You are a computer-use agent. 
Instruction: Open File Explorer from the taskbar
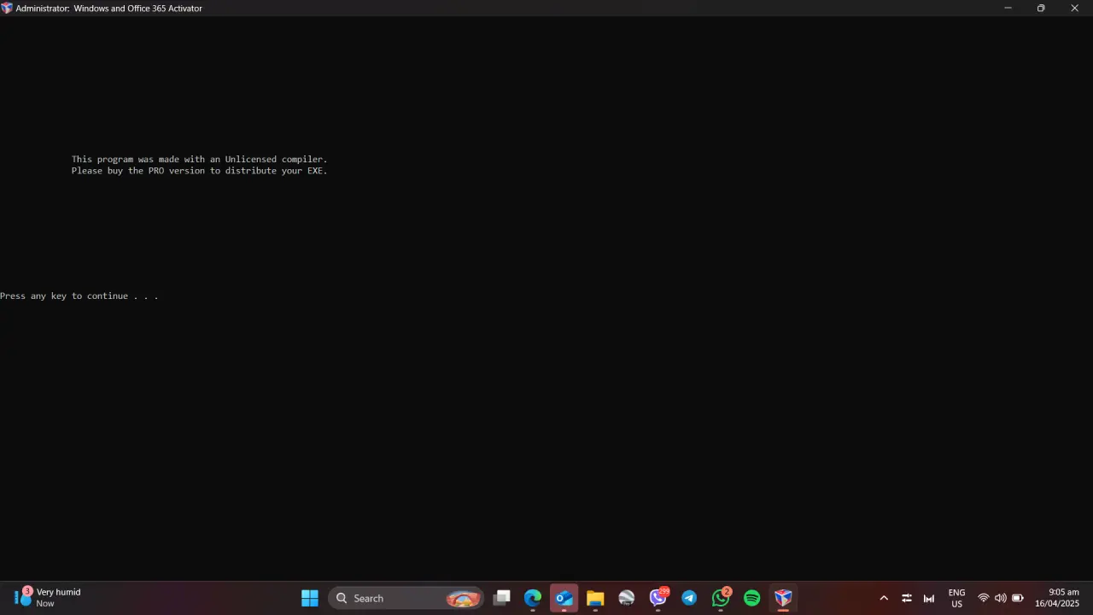tap(595, 598)
